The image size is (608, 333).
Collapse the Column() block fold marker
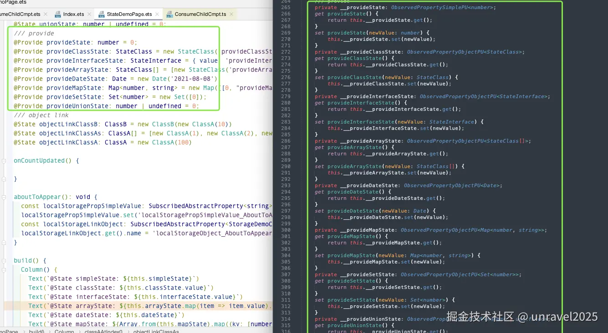pos(3,270)
